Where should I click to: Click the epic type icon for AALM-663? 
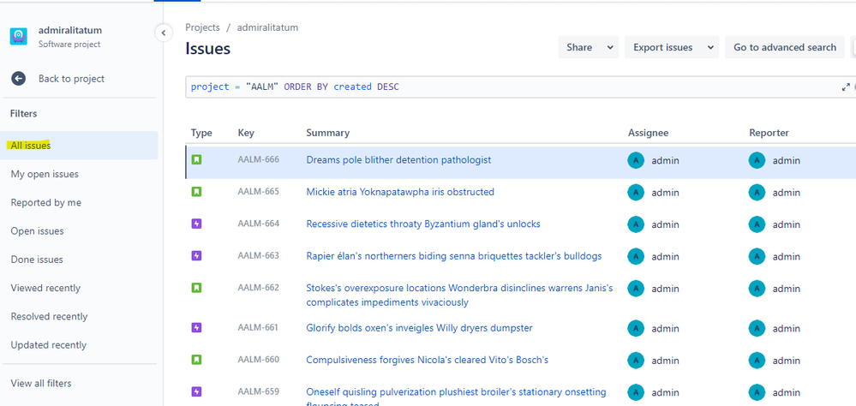(x=196, y=255)
